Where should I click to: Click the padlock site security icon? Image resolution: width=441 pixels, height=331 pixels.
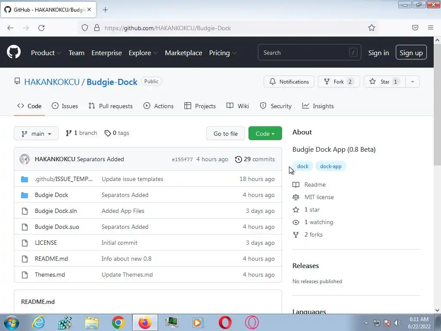[97, 28]
